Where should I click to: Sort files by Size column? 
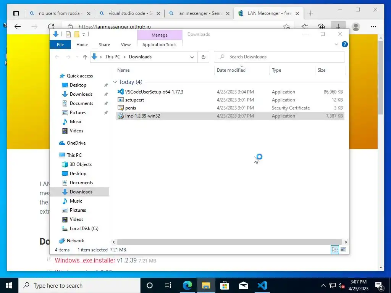tap(330, 70)
